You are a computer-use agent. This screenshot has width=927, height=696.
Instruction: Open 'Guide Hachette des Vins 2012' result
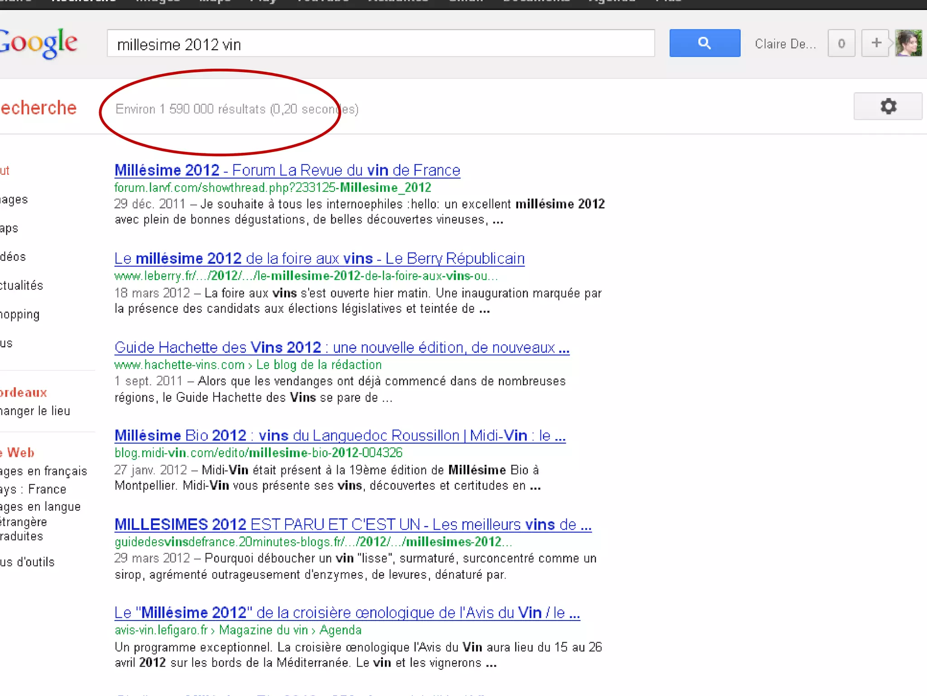(x=342, y=347)
